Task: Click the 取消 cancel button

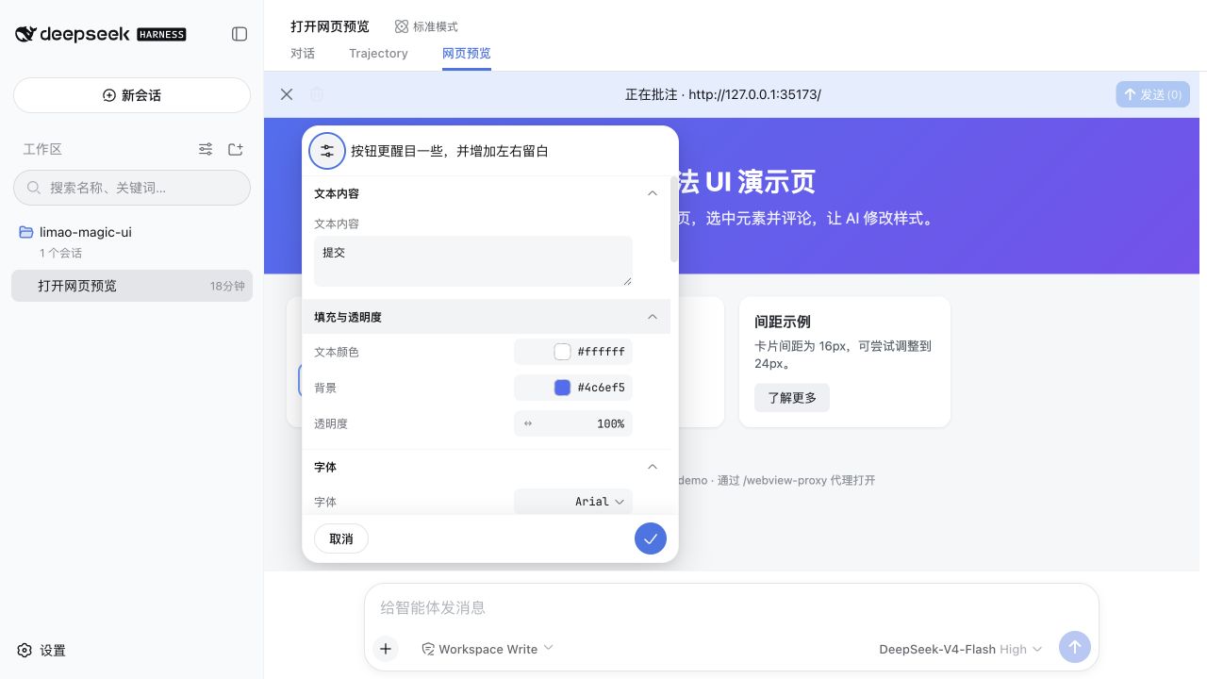Action: point(341,538)
